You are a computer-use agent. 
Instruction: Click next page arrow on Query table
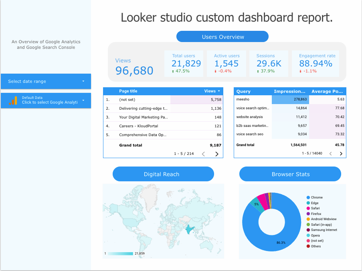(x=341, y=153)
